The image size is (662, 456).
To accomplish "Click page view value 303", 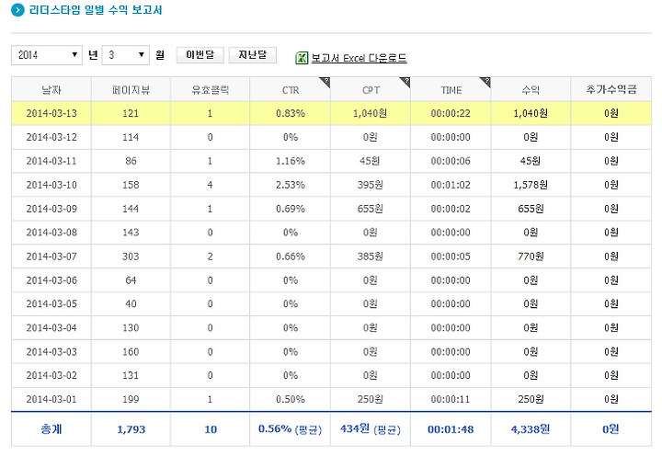I will coord(131,256).
